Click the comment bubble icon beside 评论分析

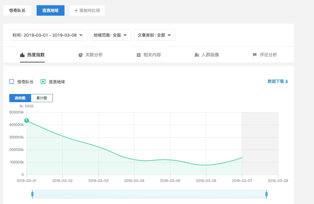tap(255, 55)
